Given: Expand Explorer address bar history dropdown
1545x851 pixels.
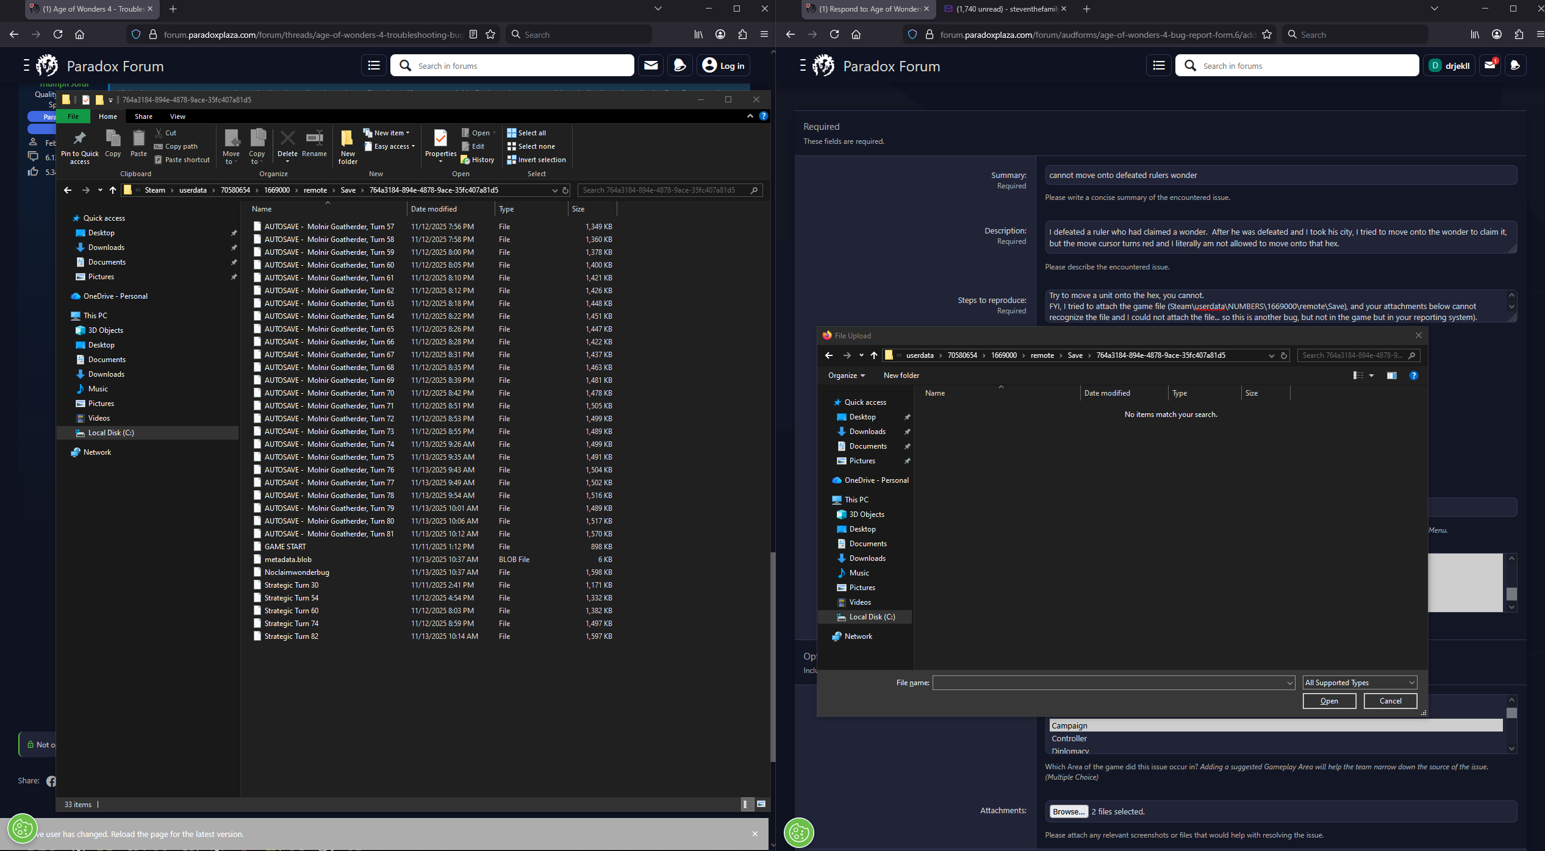Looking at the screenshot, I should click(554, 190).
